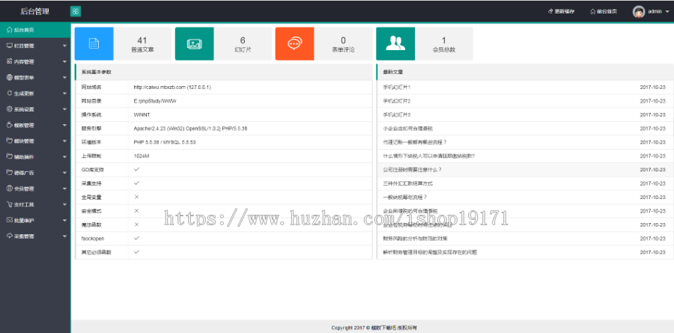Viewport: 674px width, 333px height.
Task: Open the 模块管理 menu label
Action: tap(24, 141)
